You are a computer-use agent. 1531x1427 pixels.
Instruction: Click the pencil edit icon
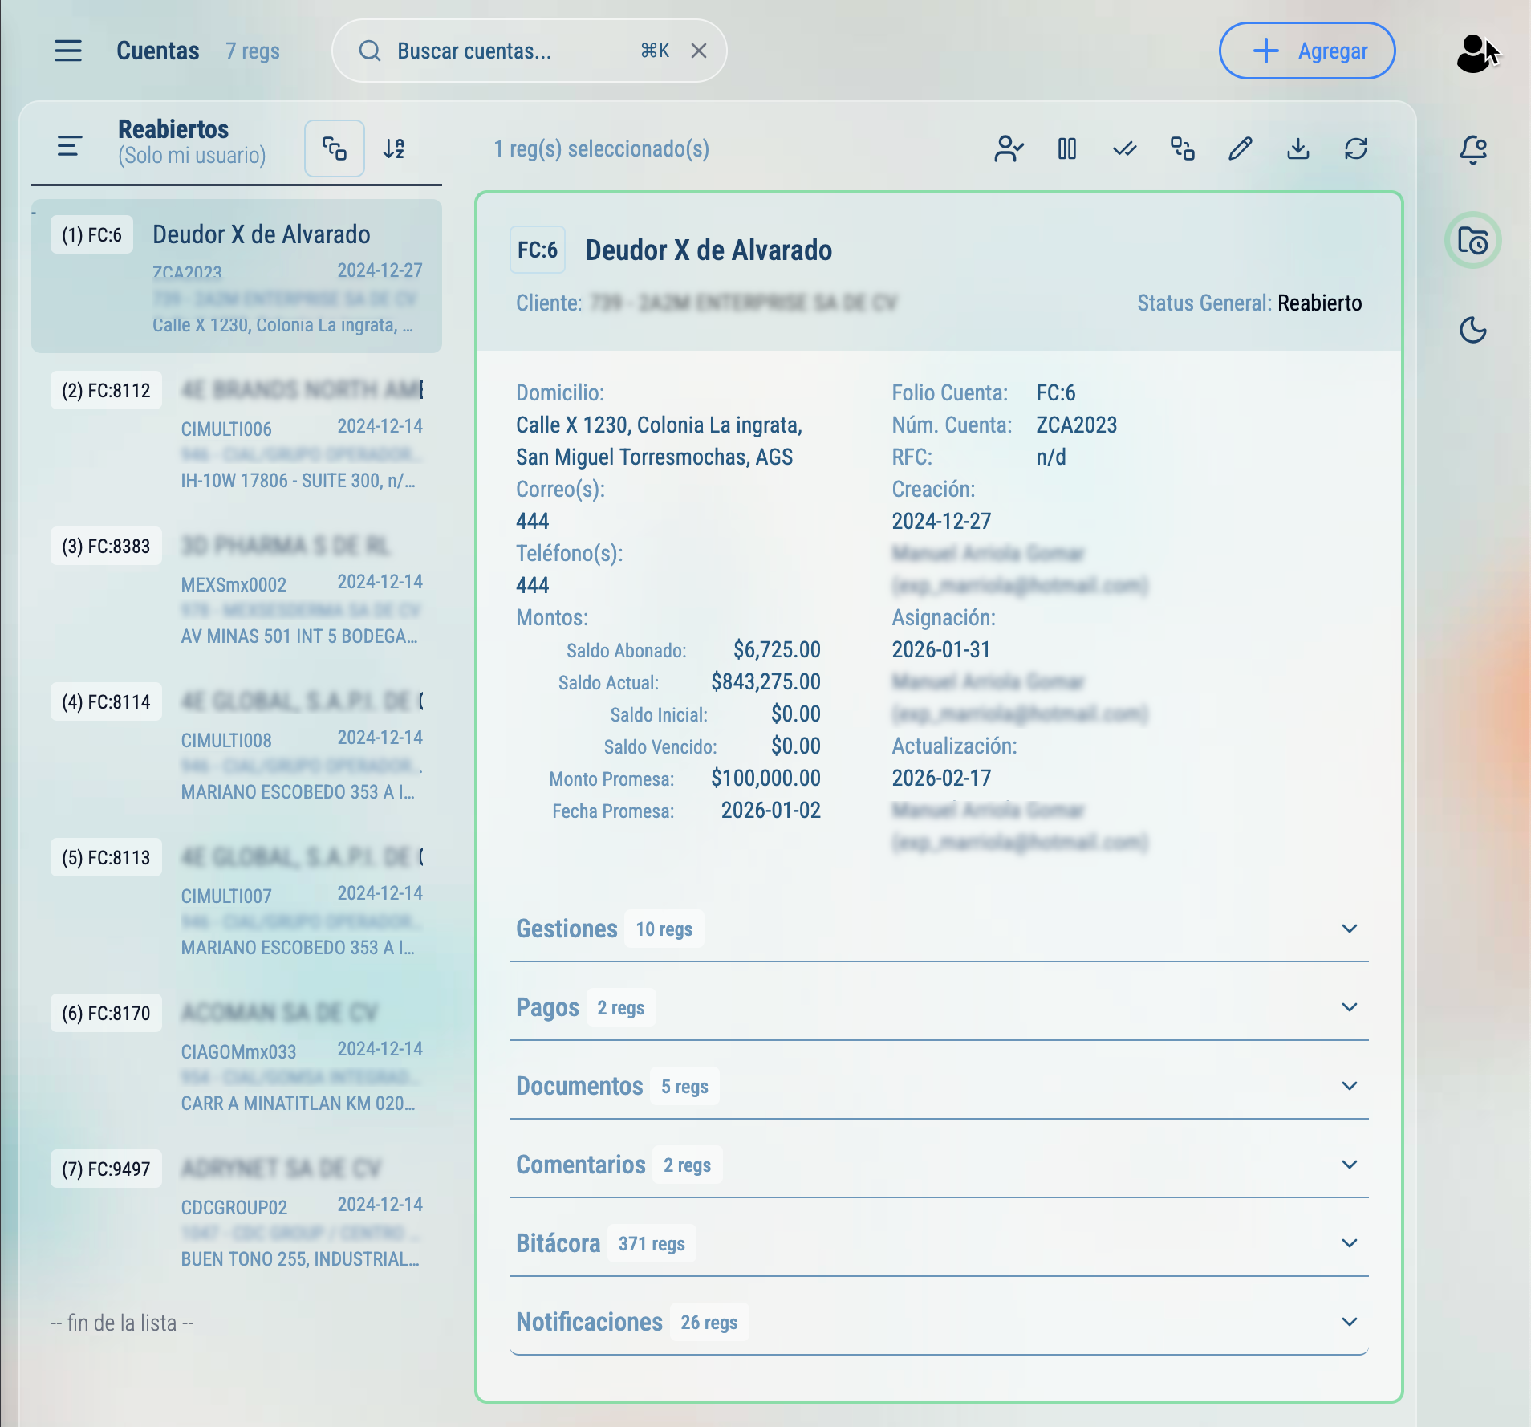click(x=1240, y=148)
